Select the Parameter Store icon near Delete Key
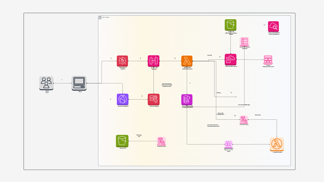 pyautogui.click(x=244, y=119)
